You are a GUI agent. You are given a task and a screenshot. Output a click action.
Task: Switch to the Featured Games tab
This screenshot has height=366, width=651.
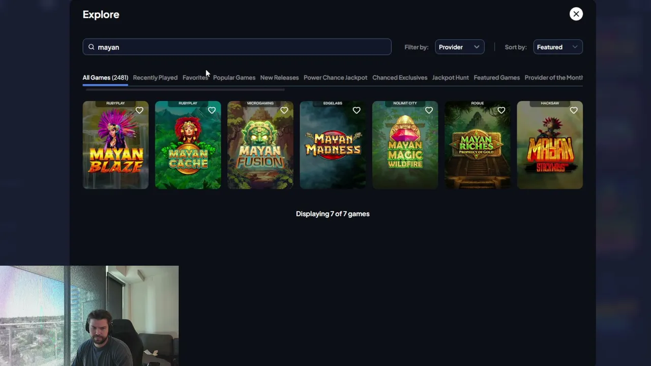point(496,78)
